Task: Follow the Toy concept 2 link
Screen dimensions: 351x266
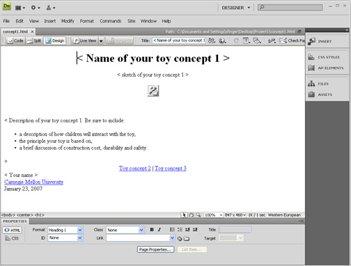Action: pos(135,169)
